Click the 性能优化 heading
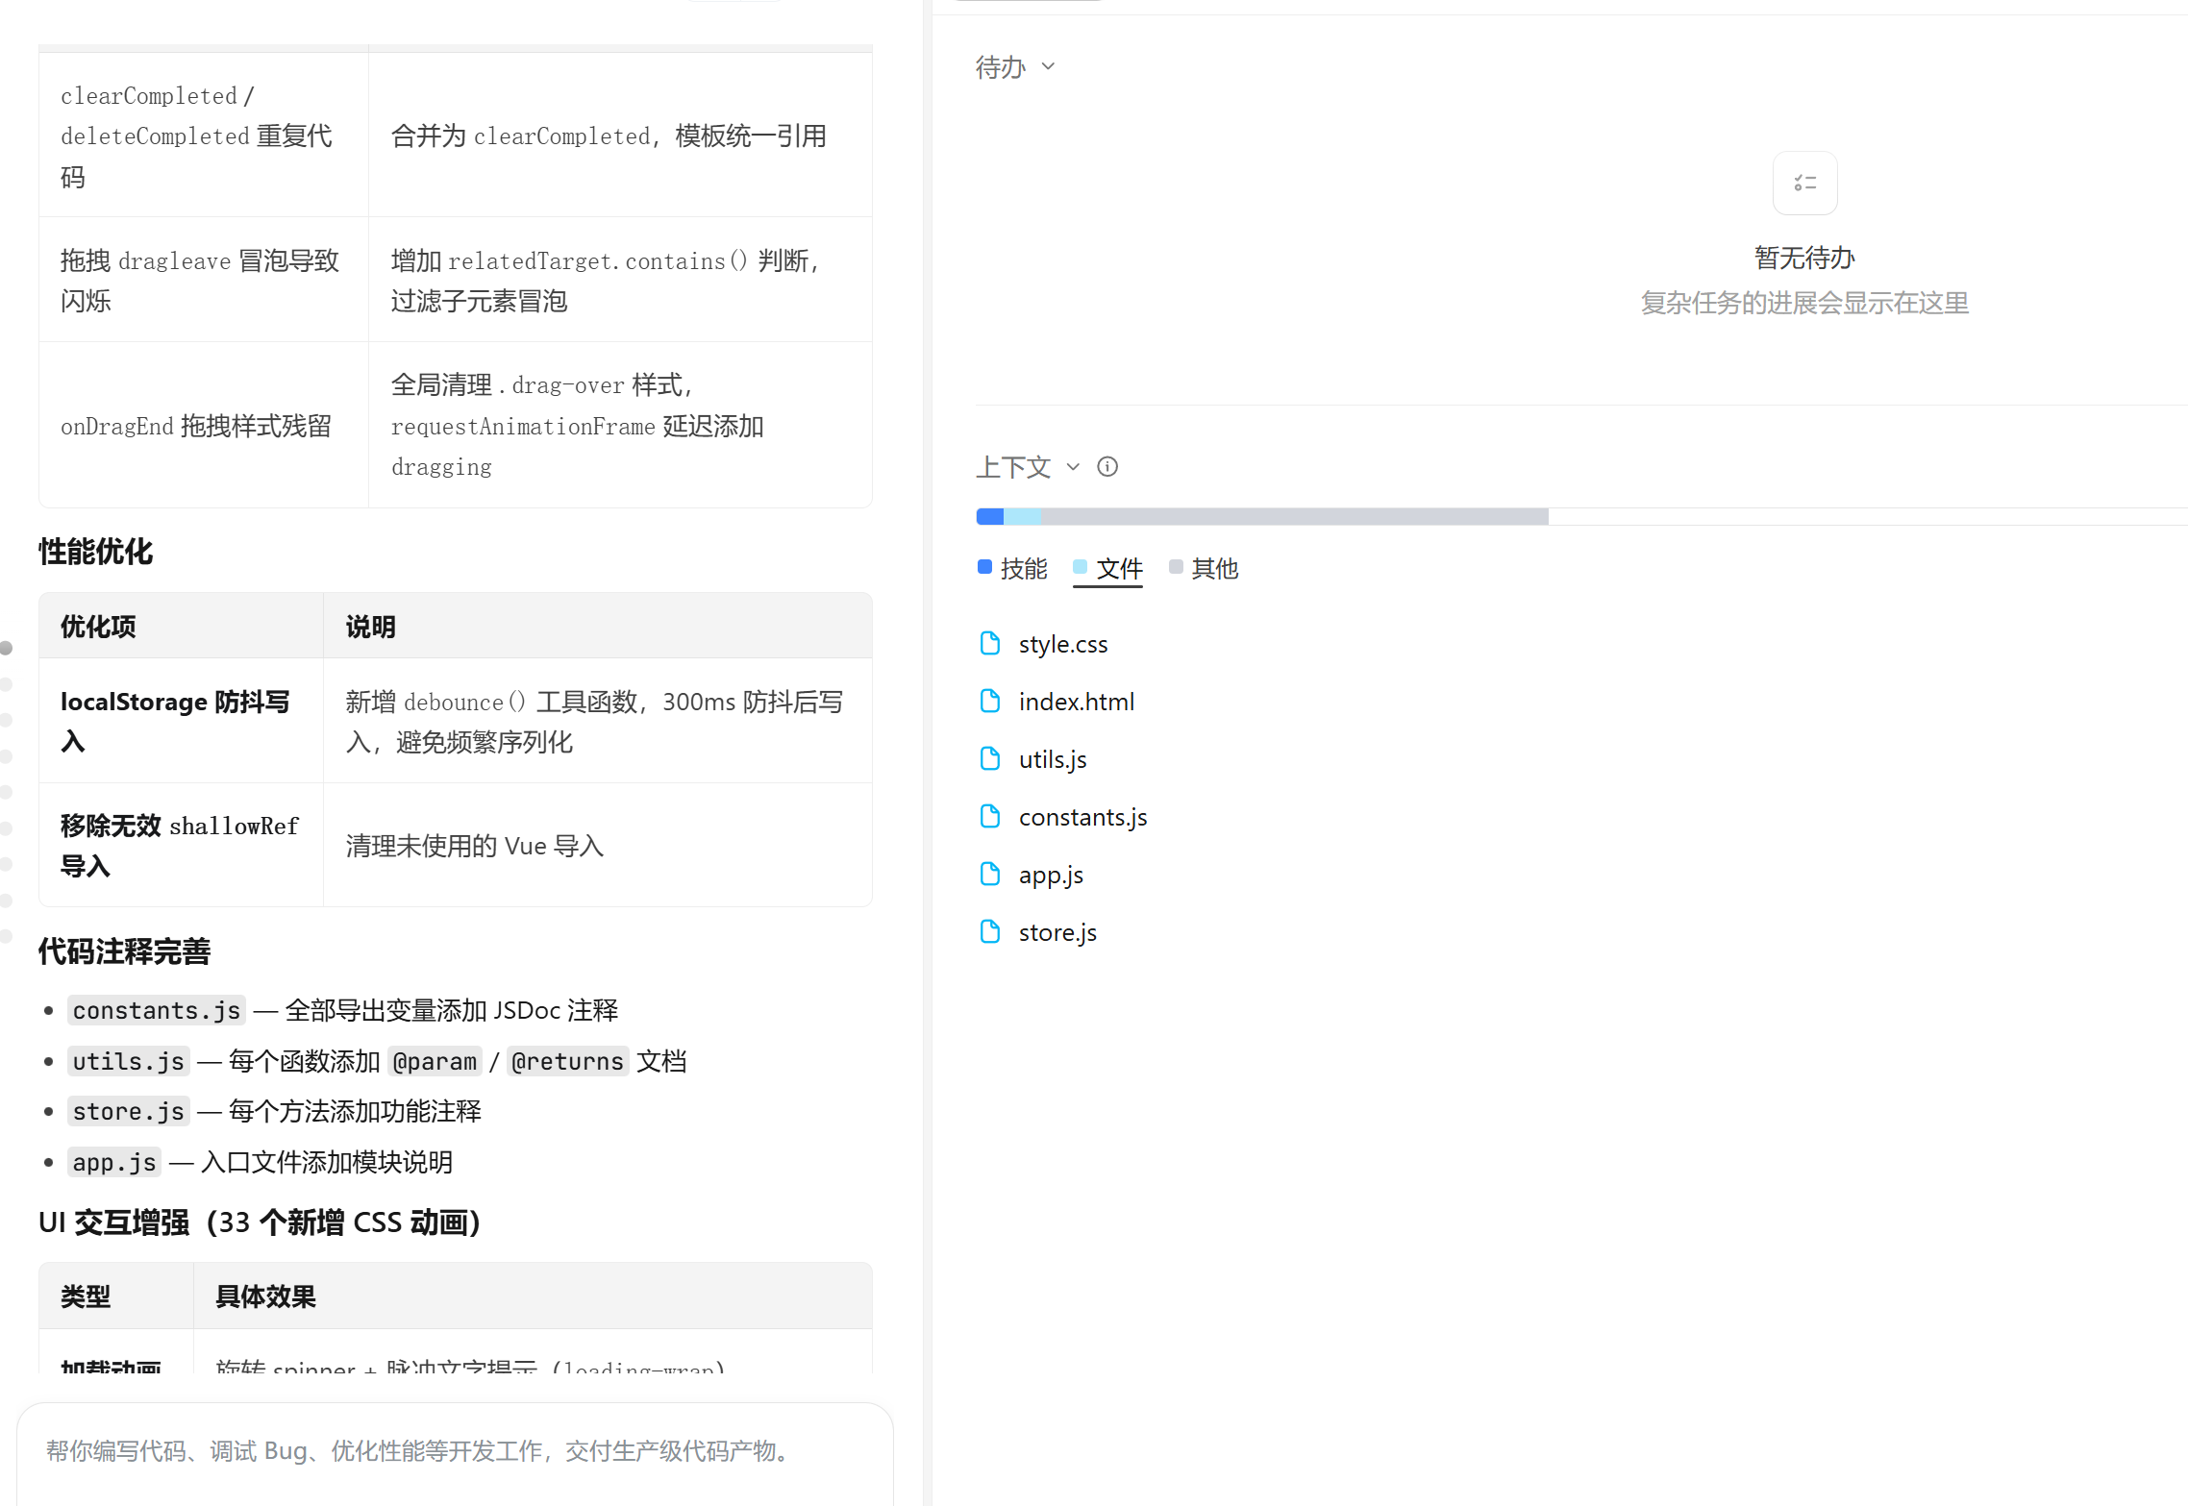Viewport: 2188px width, 1506px height. (x=96, y=552)
